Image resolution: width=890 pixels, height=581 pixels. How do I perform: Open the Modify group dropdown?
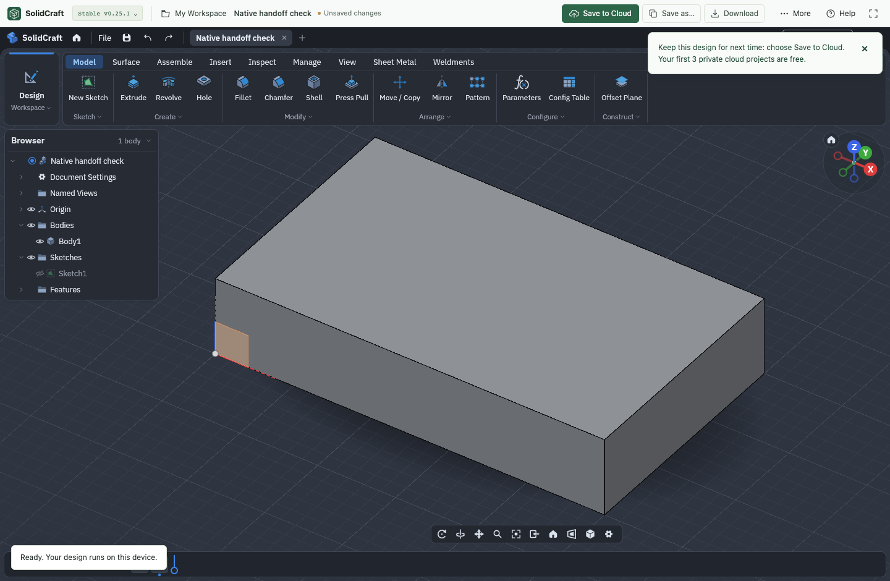click(x=299, y=117)
